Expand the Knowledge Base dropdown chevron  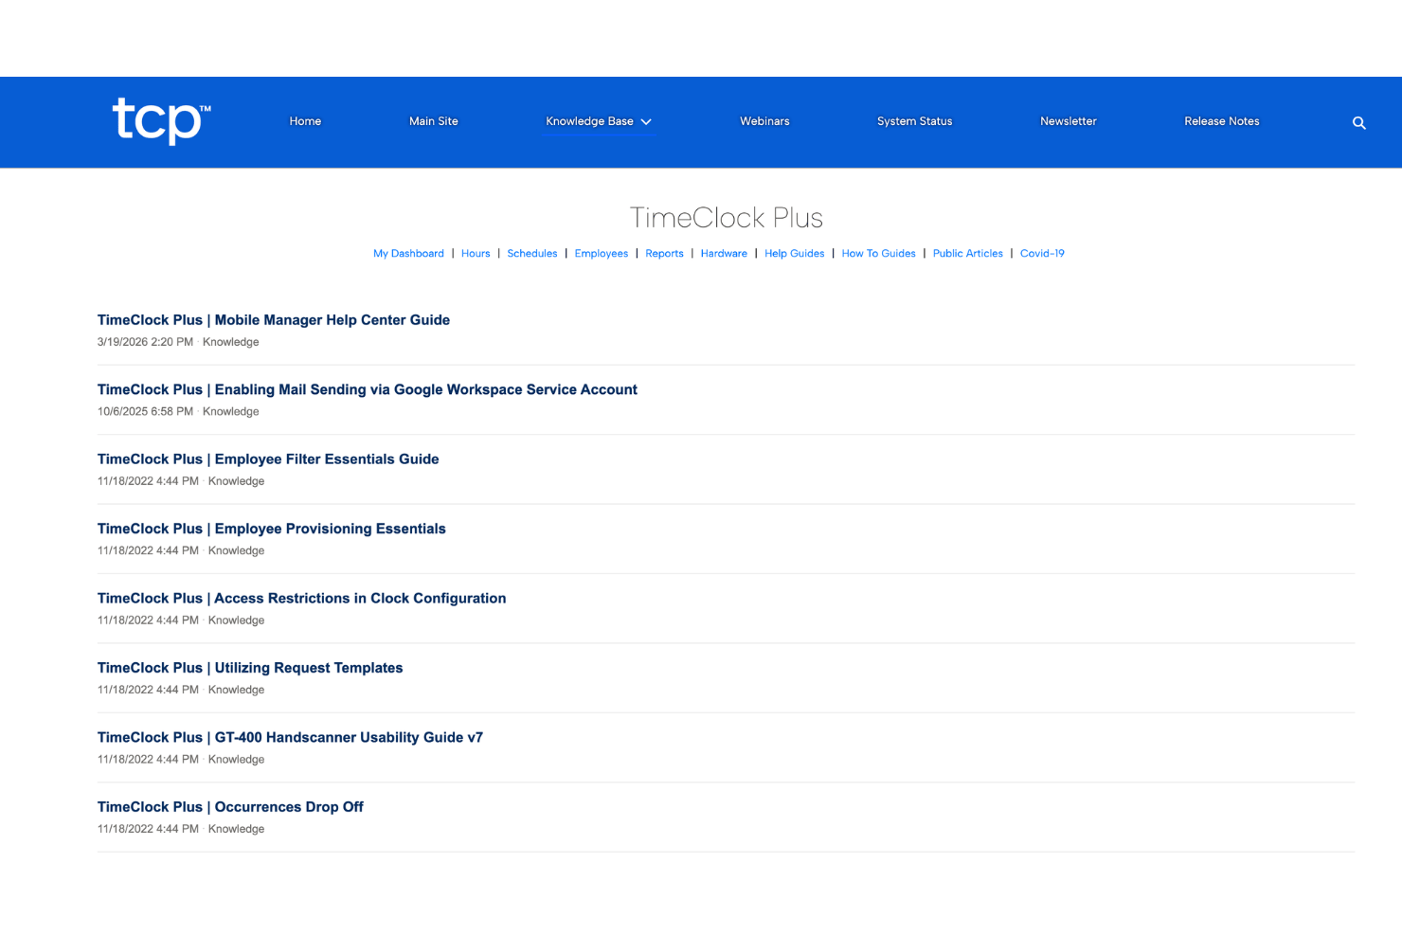point(646,121)
